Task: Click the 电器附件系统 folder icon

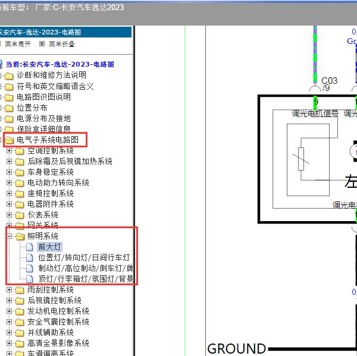Action: pyautogui.click(x=20, y=204)
